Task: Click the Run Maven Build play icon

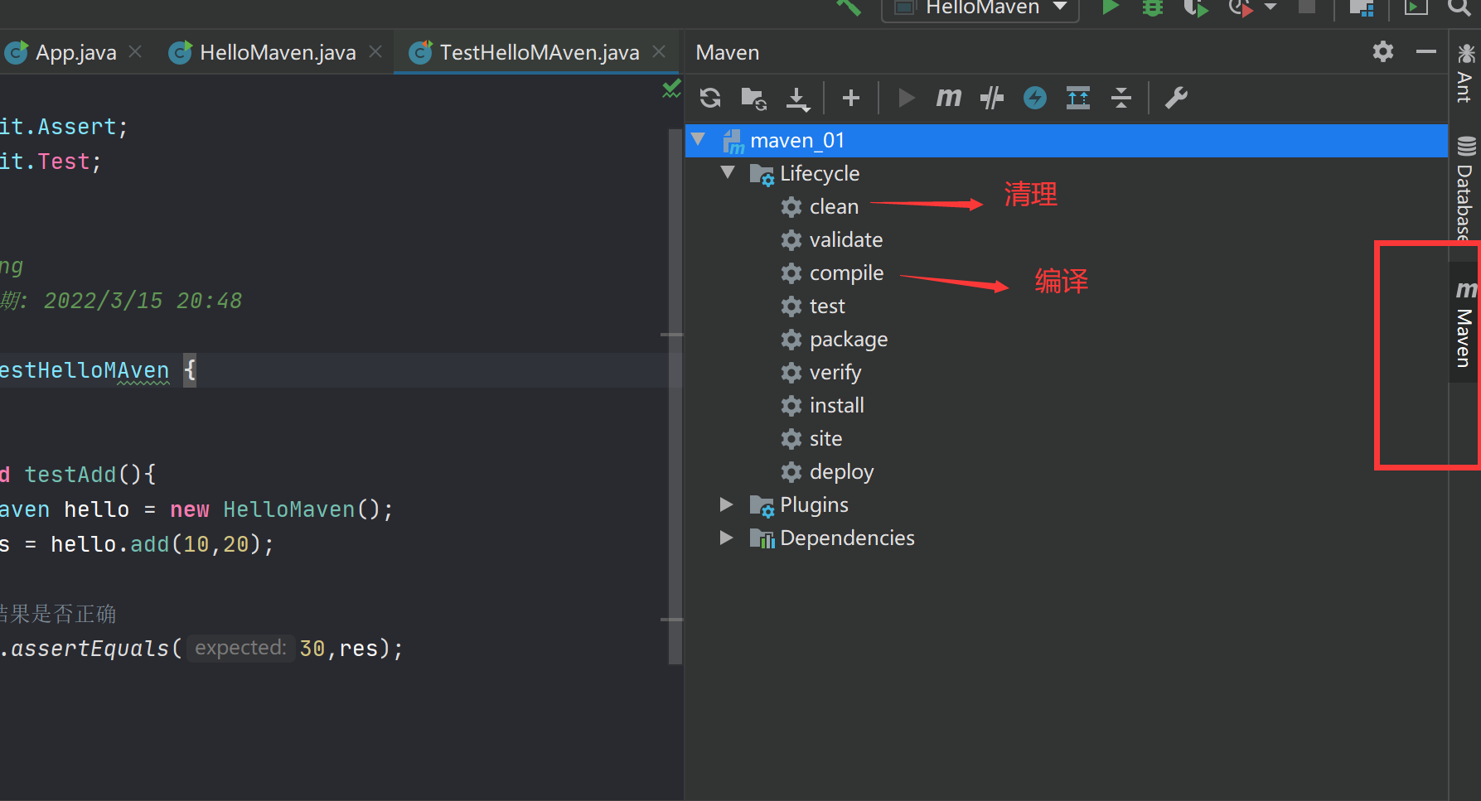Action: (x=907, y=98)
